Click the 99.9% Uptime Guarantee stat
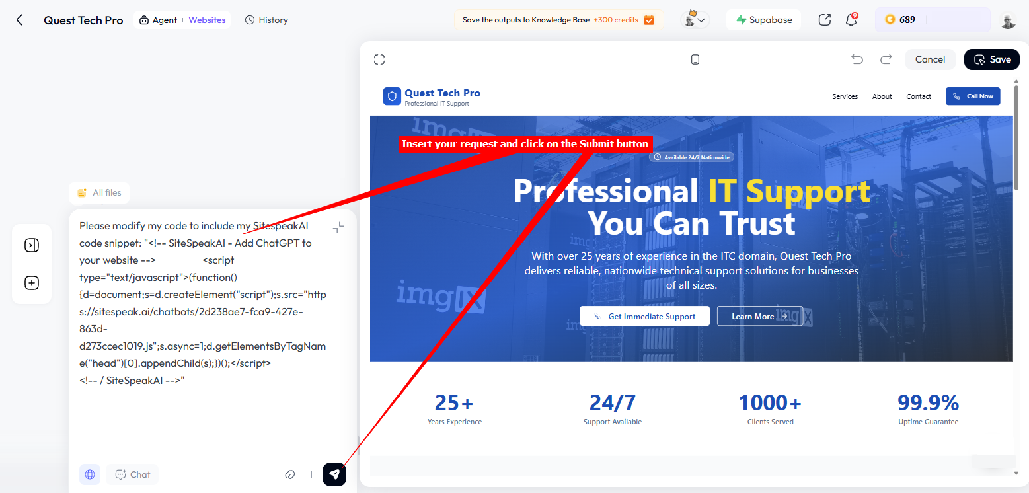 pyautogui.click(x=928, y=409)
